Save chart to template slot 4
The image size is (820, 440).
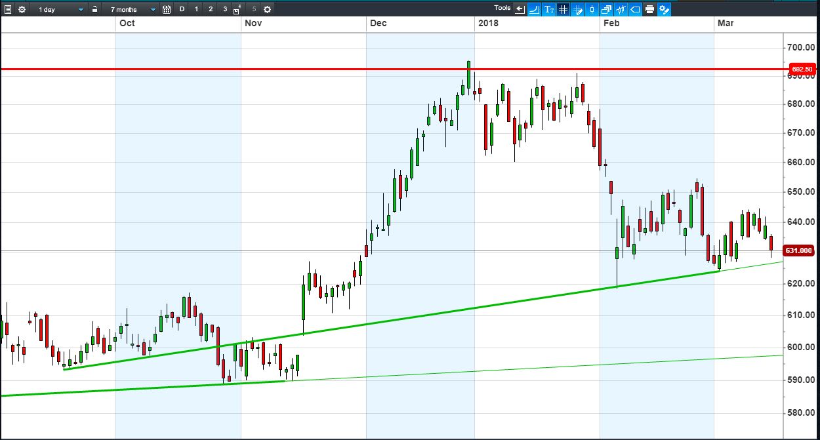237,9
